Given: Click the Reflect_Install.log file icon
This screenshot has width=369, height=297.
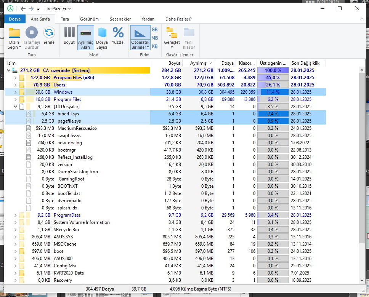Looking at the screenshot, I should pos(29,157).
